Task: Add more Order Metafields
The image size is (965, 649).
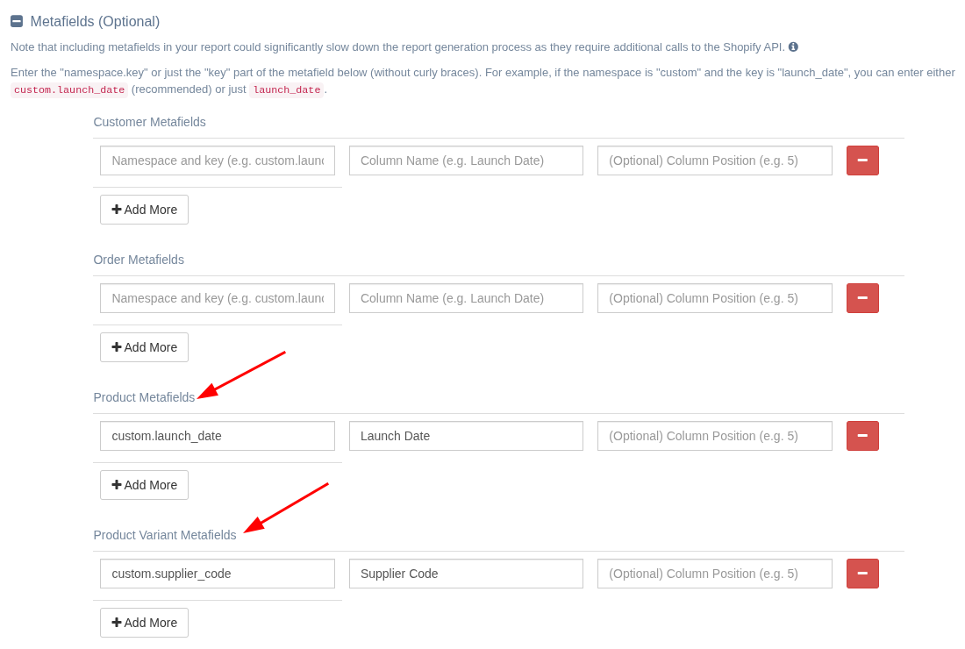Action: pyautogui.click(x=144, y=347)
